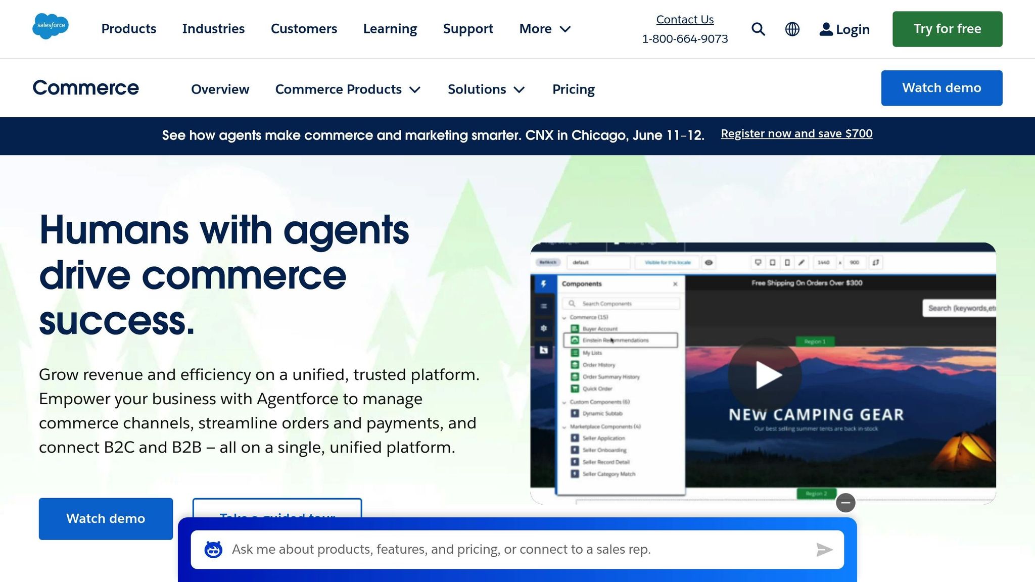Expand the More menu chevron
The height and width of the screenshot is (582, 1035).
(565, 29)
